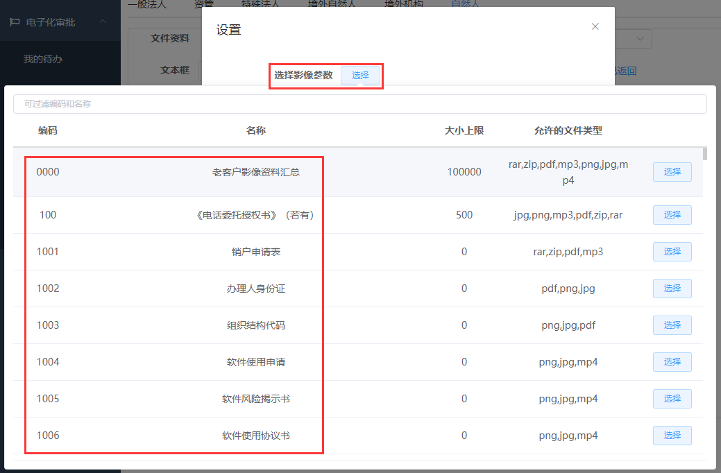The width and height of the screenshot is (721, 473).
Task: Choose 选择 for row 1005 软件风险揭示书
Action: click(x=672, y=399)
